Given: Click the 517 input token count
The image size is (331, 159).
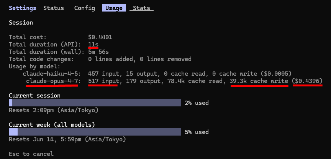Looking at the screenshot, I should 104,81.
